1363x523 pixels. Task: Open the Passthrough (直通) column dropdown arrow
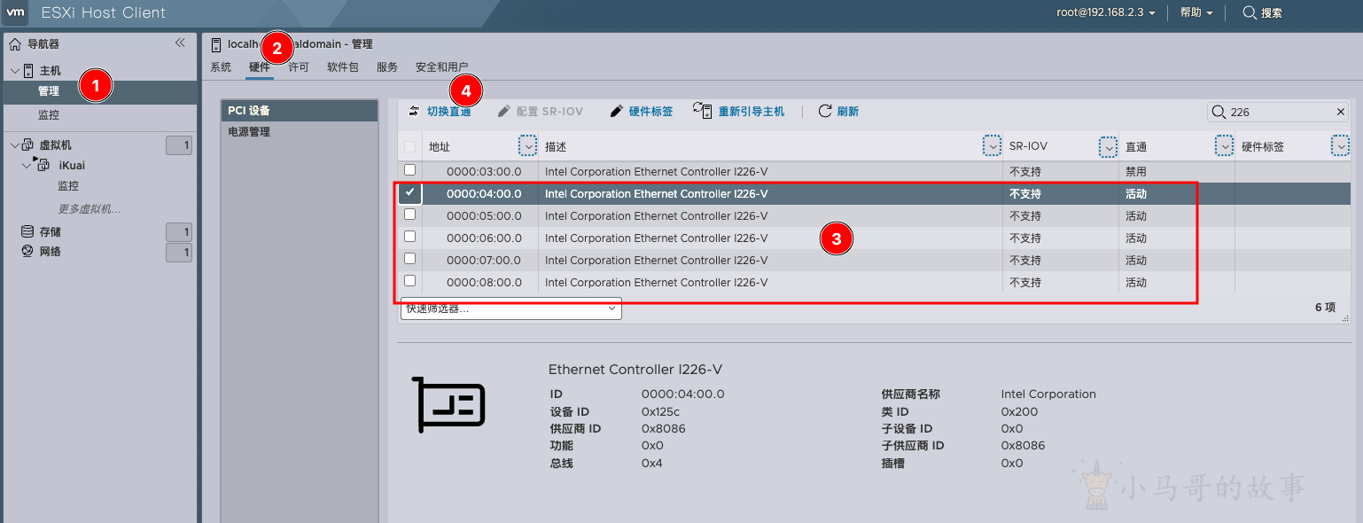(1225, 146)
